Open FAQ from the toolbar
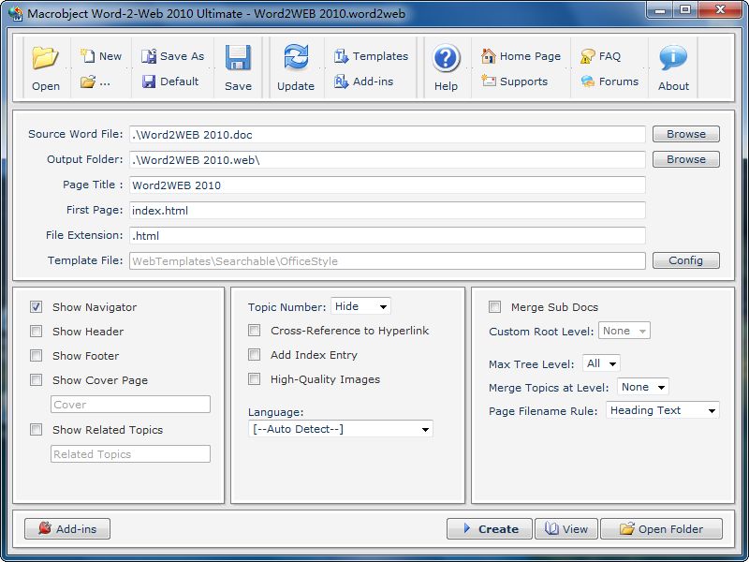Image resolution: width=749 pixels, height=562 pixels. pyautogui.click(x=600, y=56)
